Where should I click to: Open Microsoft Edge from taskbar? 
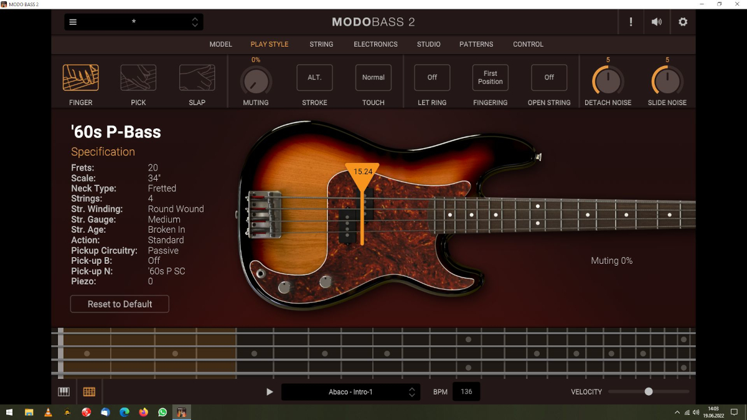[125, 412]
